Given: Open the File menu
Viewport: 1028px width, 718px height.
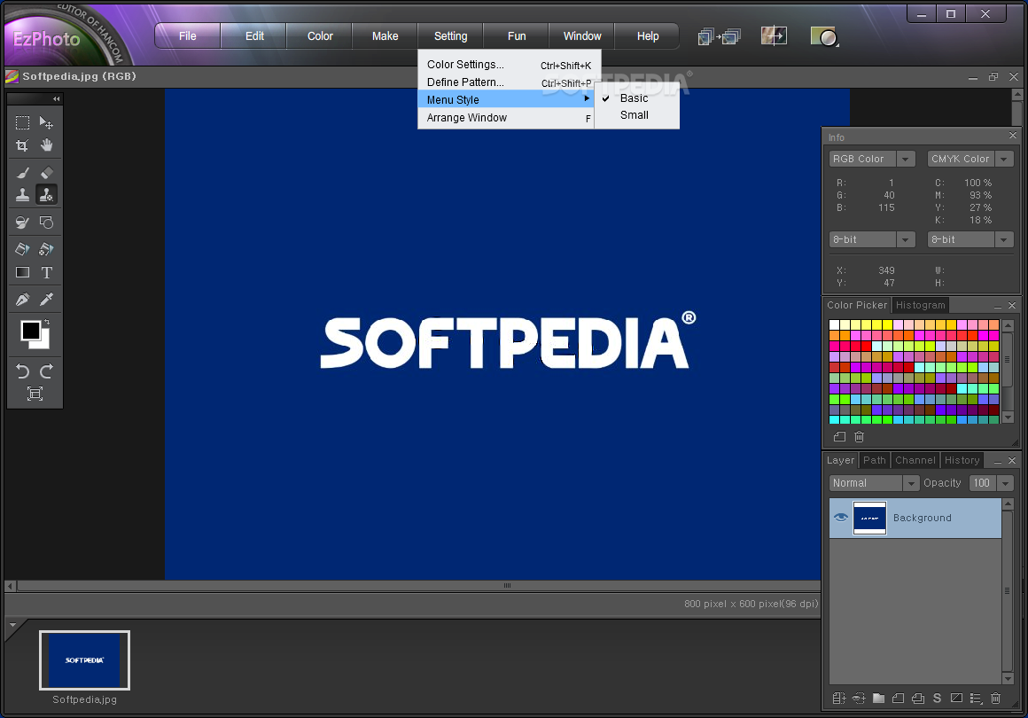Looking at the screenshot, I should [188, 36].
